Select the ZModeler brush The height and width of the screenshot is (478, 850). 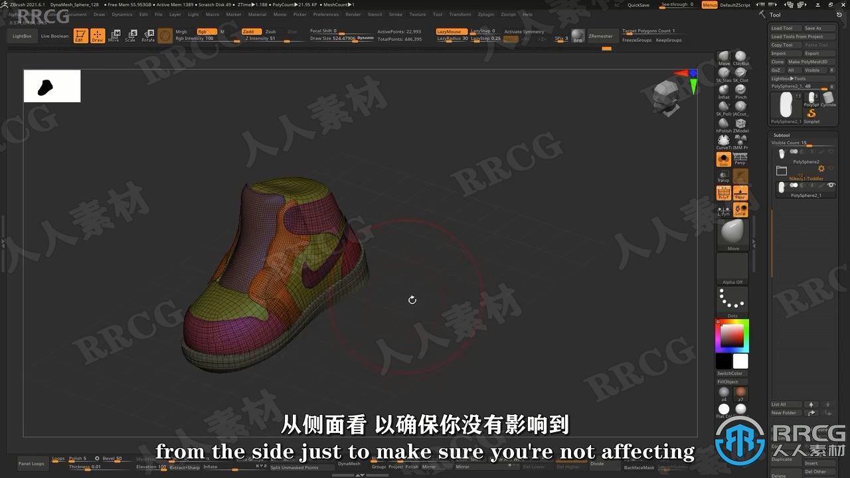pos(740,125)
